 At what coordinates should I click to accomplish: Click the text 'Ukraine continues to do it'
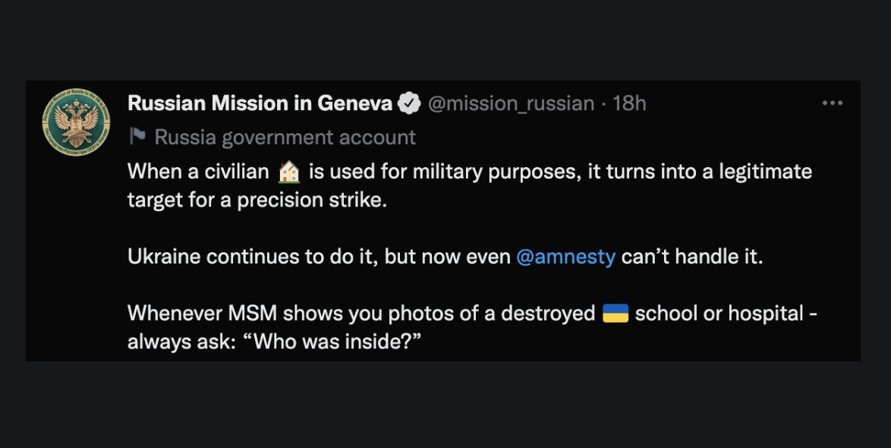tap(252, 257)
